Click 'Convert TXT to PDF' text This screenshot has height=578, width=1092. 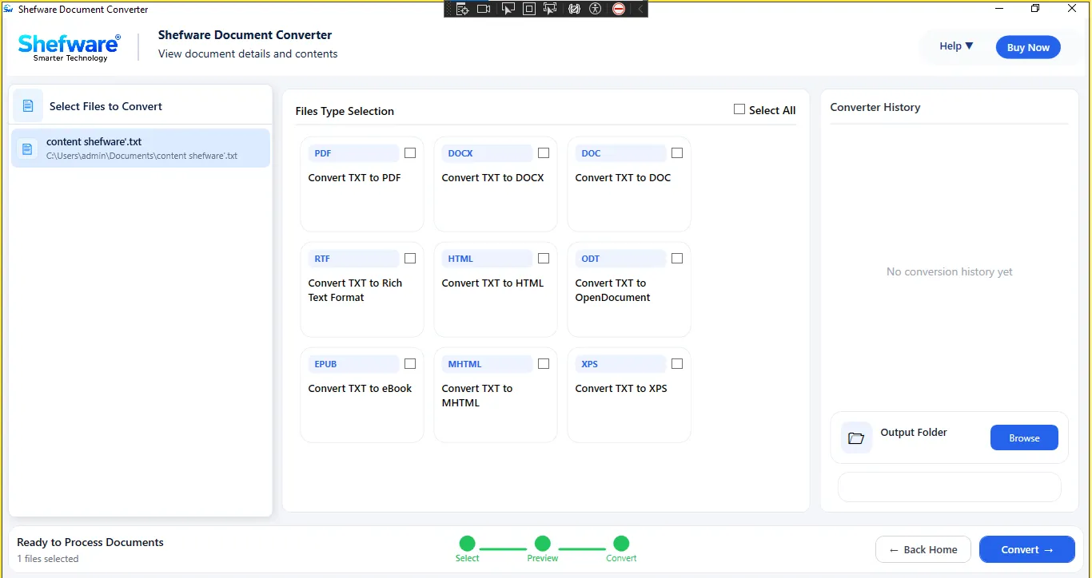click(x=354, y=178)
